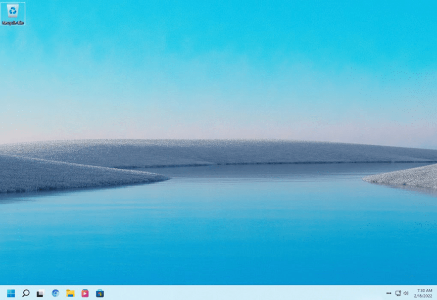Open the volume speaker tray icon
The width and height of the screenshot is (437, 300).
click(x=406, y=293)
